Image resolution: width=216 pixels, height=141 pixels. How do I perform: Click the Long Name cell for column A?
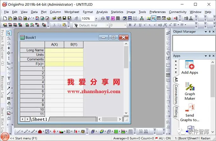click(54, 50)
